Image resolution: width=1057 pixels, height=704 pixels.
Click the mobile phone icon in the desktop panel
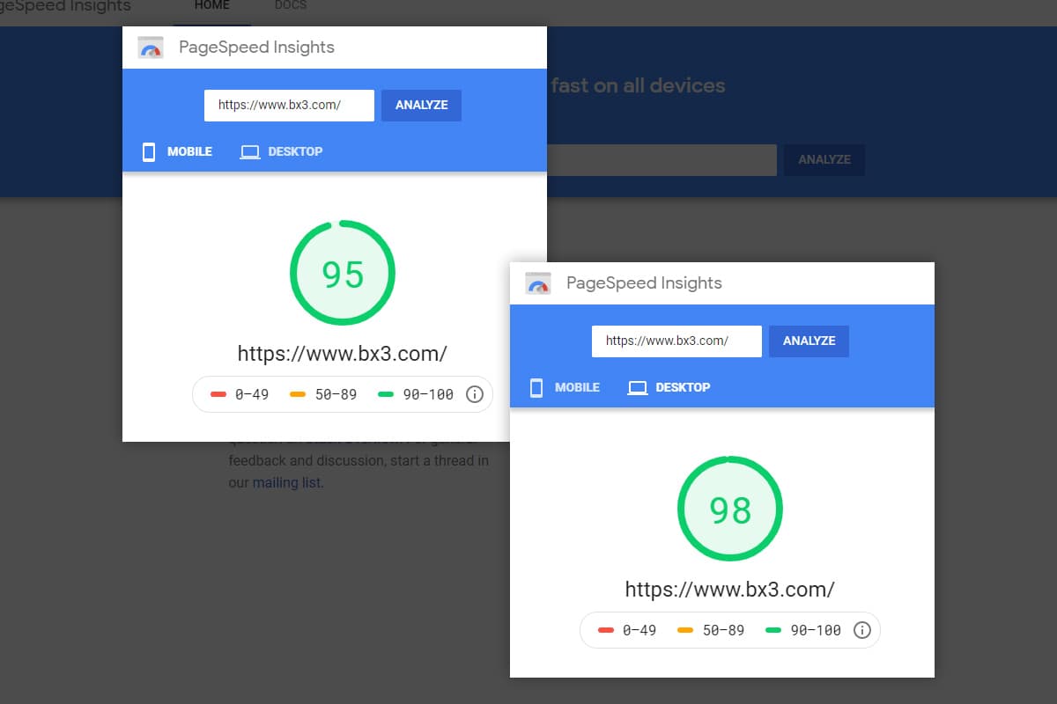tap(536, 387)
